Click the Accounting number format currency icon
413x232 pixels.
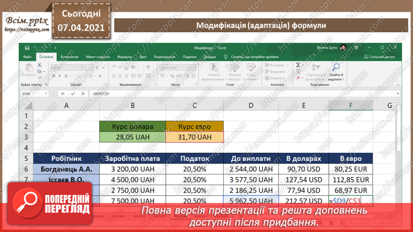(x=163, y=76)
